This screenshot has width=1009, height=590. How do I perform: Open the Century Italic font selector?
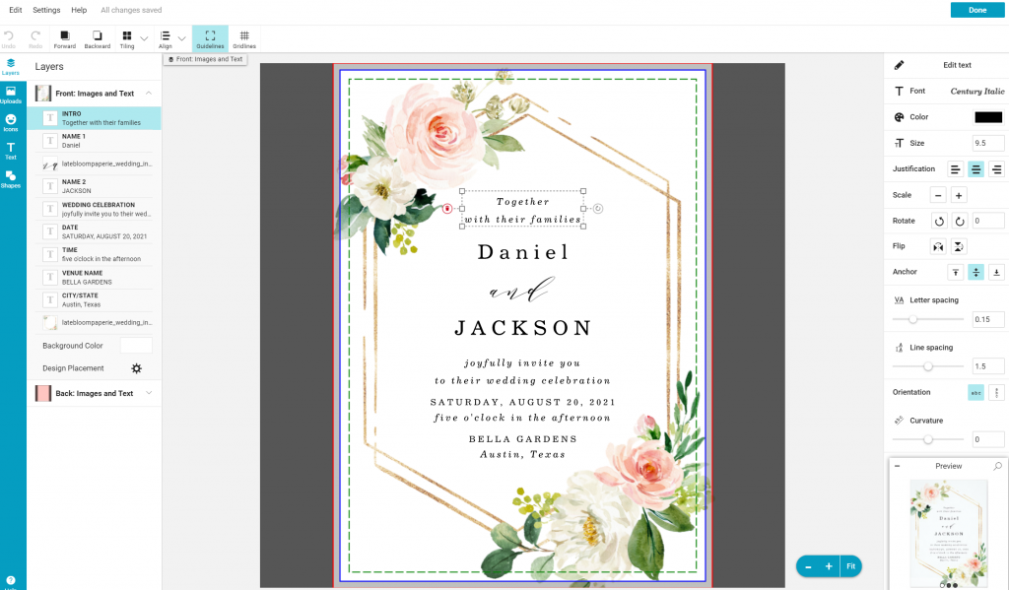click(976, 92)
